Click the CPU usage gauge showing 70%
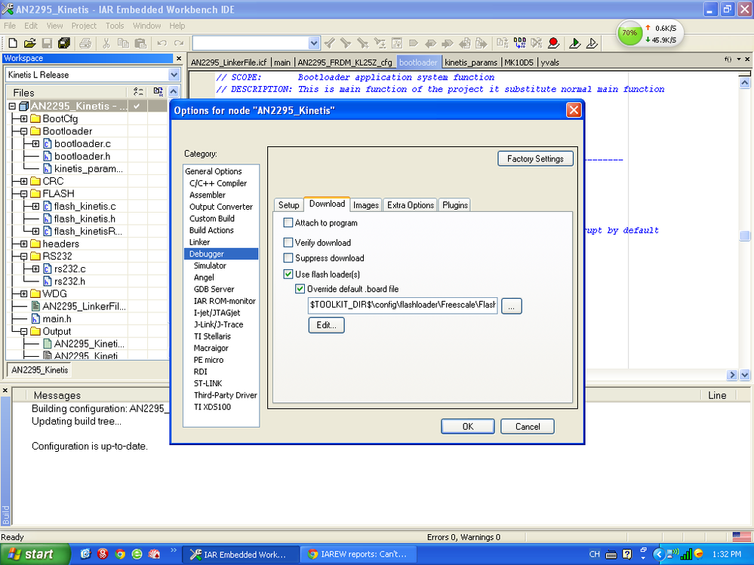The image size is (754, 565). 629,33
